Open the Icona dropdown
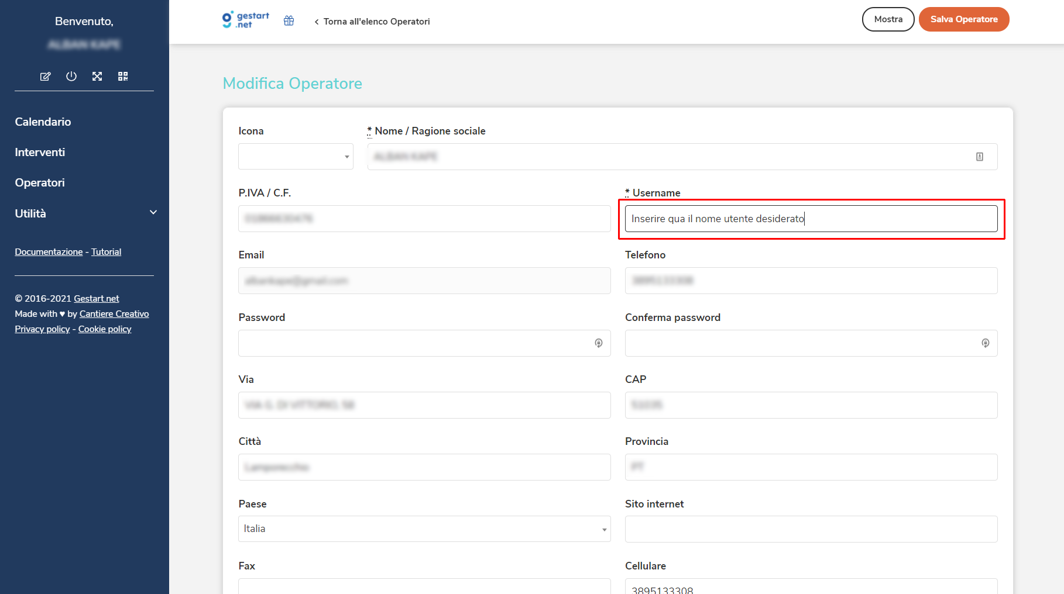Screen dimensions: 1064x594 coord(296,157)
